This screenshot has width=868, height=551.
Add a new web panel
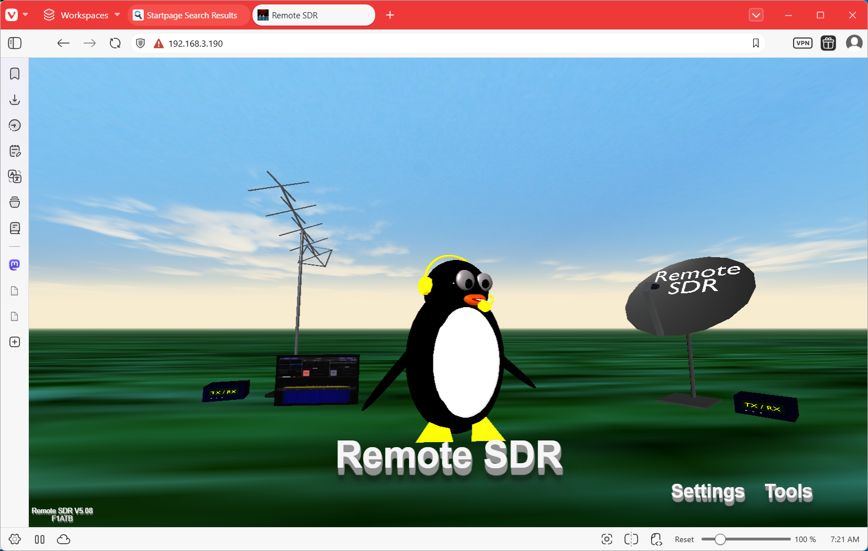(15, 342)
